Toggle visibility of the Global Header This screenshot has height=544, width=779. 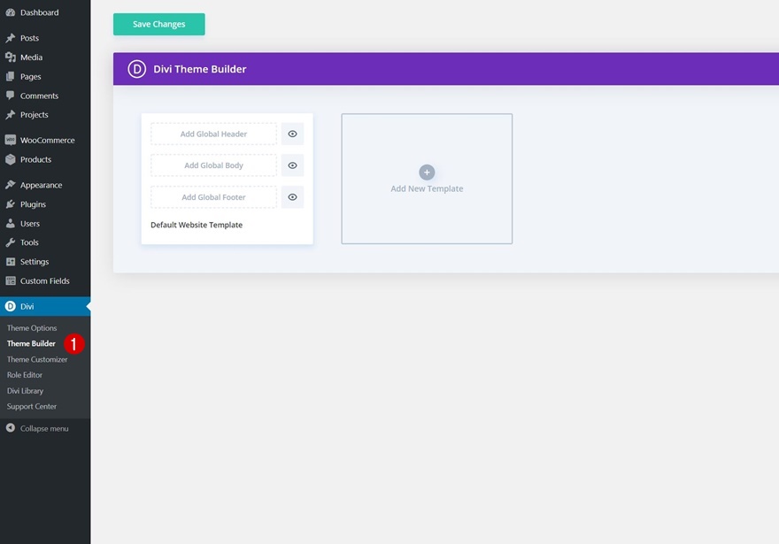coord(293,134)
